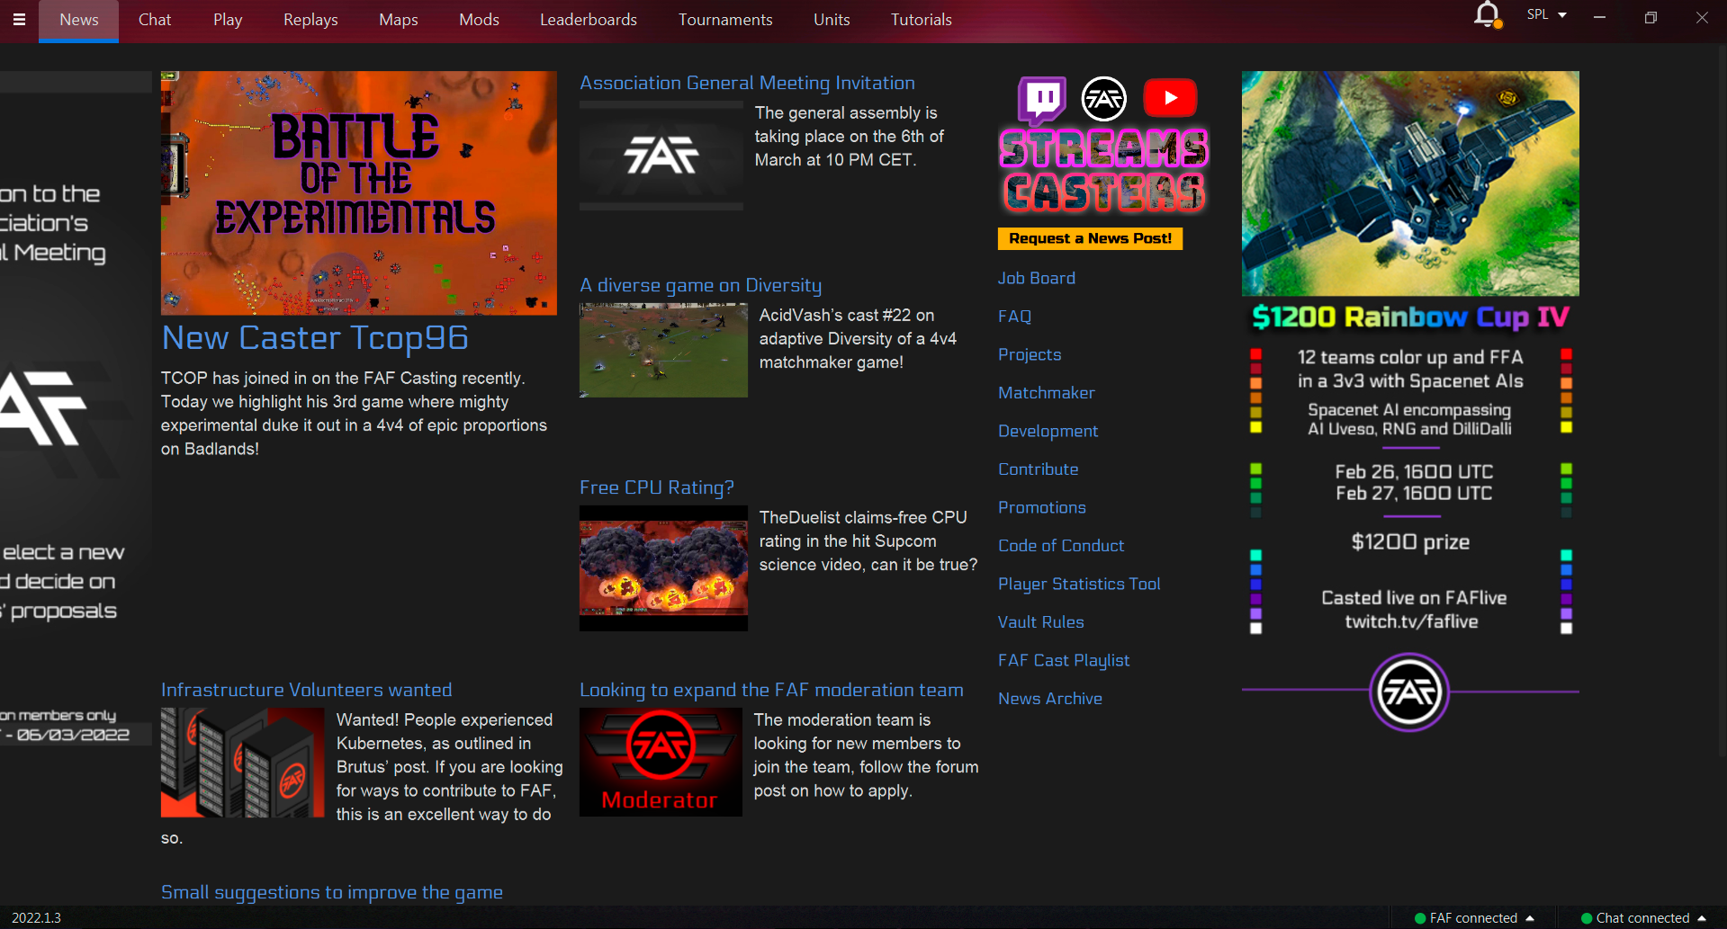Image resolution: width=1727 pixels, height=929 pixels.
Task: Click the round FAF logo under Rainbow Cup
Action: tap(1409, 692)
